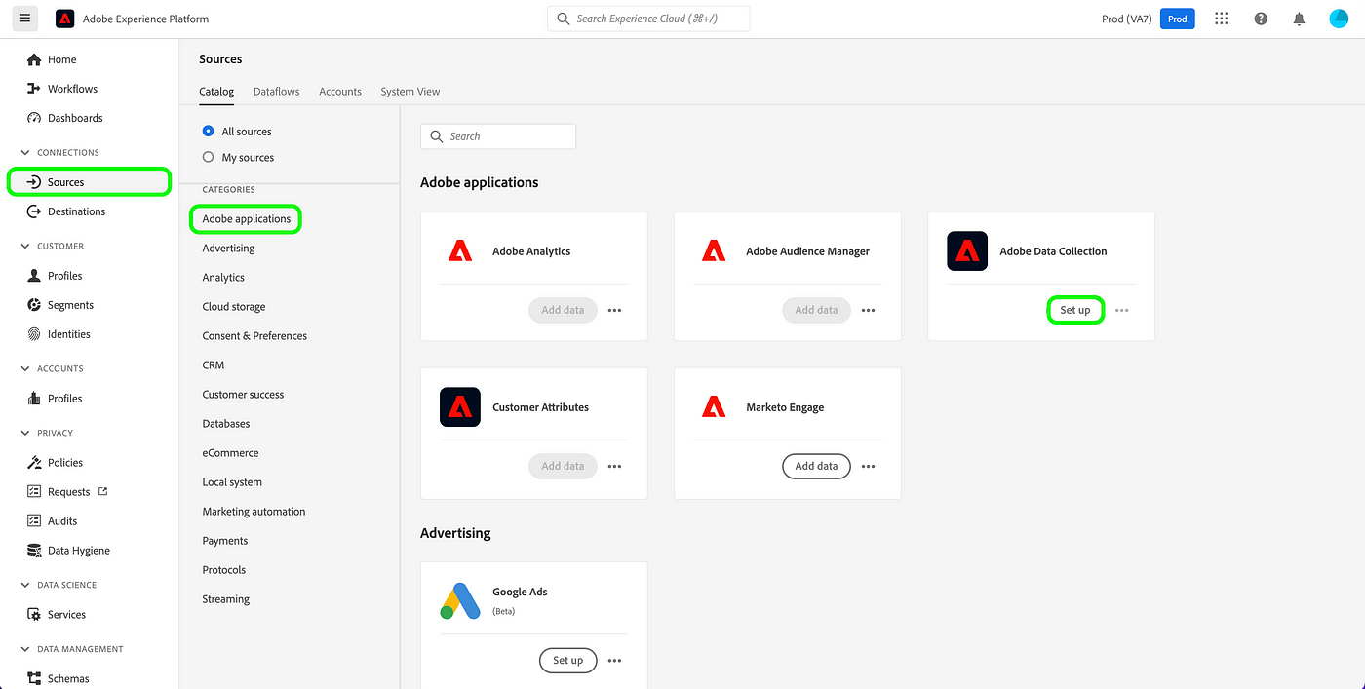1365x689 pixels.
Task: Open more options for Google Ads card
Action: (614, 660)
